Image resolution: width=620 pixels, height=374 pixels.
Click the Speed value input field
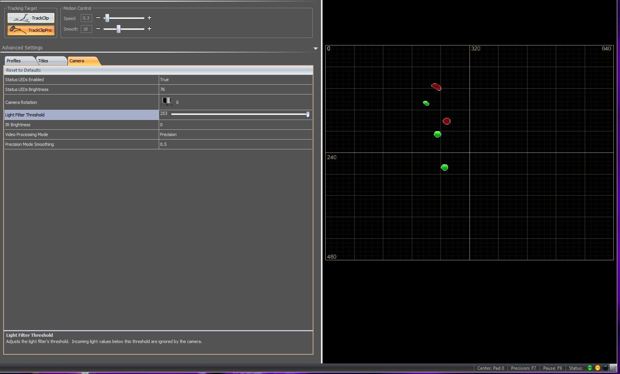86,18
